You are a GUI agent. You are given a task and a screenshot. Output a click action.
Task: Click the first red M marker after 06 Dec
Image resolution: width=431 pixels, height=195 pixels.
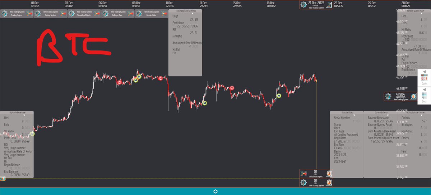pyautogui.click(x=119, y=82)
